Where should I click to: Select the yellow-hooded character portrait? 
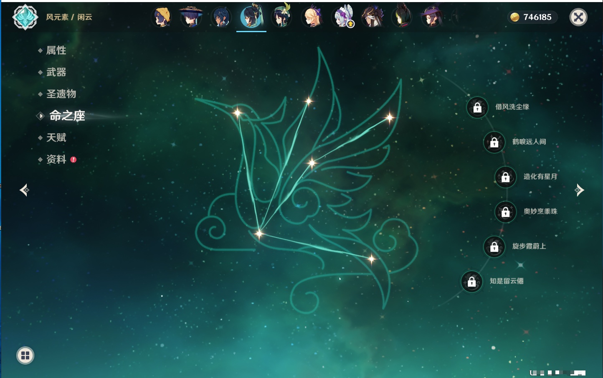coord(162,17)
